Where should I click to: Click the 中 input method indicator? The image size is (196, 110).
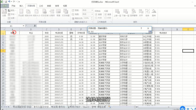(x=188, y=109)
